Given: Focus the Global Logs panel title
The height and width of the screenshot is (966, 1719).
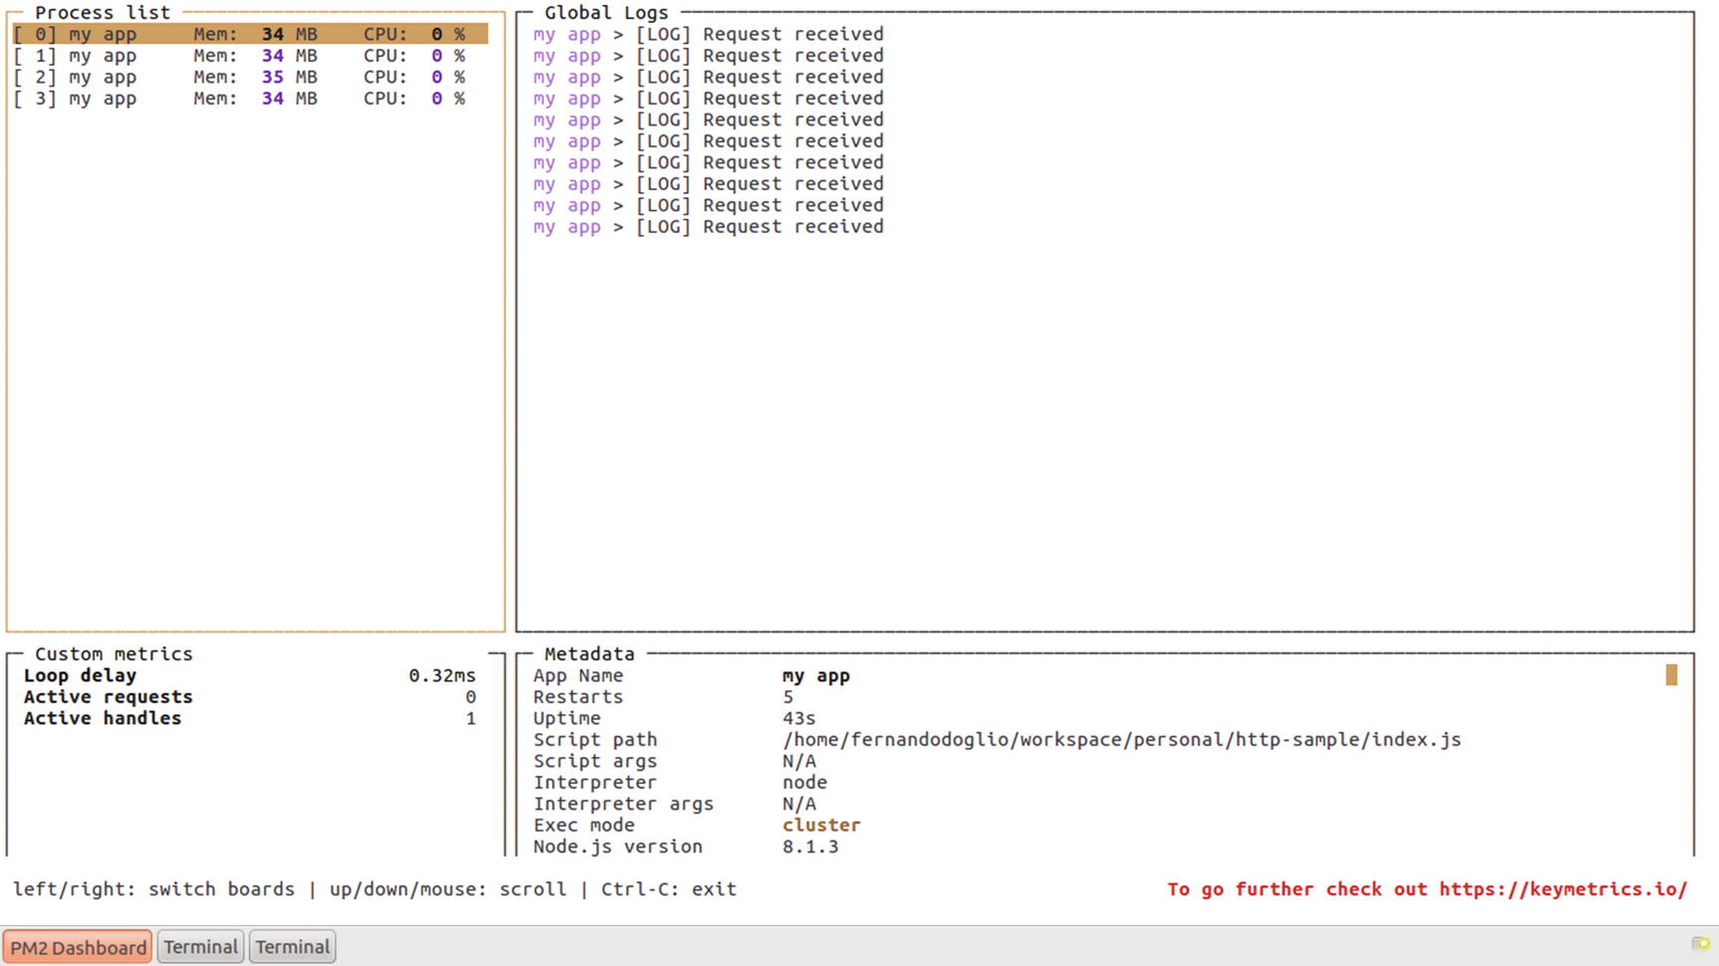Looking at the screenshot, I should pyautogui.click(x=606, y=13).
